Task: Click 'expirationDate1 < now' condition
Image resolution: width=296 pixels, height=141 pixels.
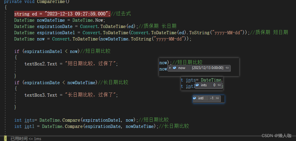Action: (51, 51)
